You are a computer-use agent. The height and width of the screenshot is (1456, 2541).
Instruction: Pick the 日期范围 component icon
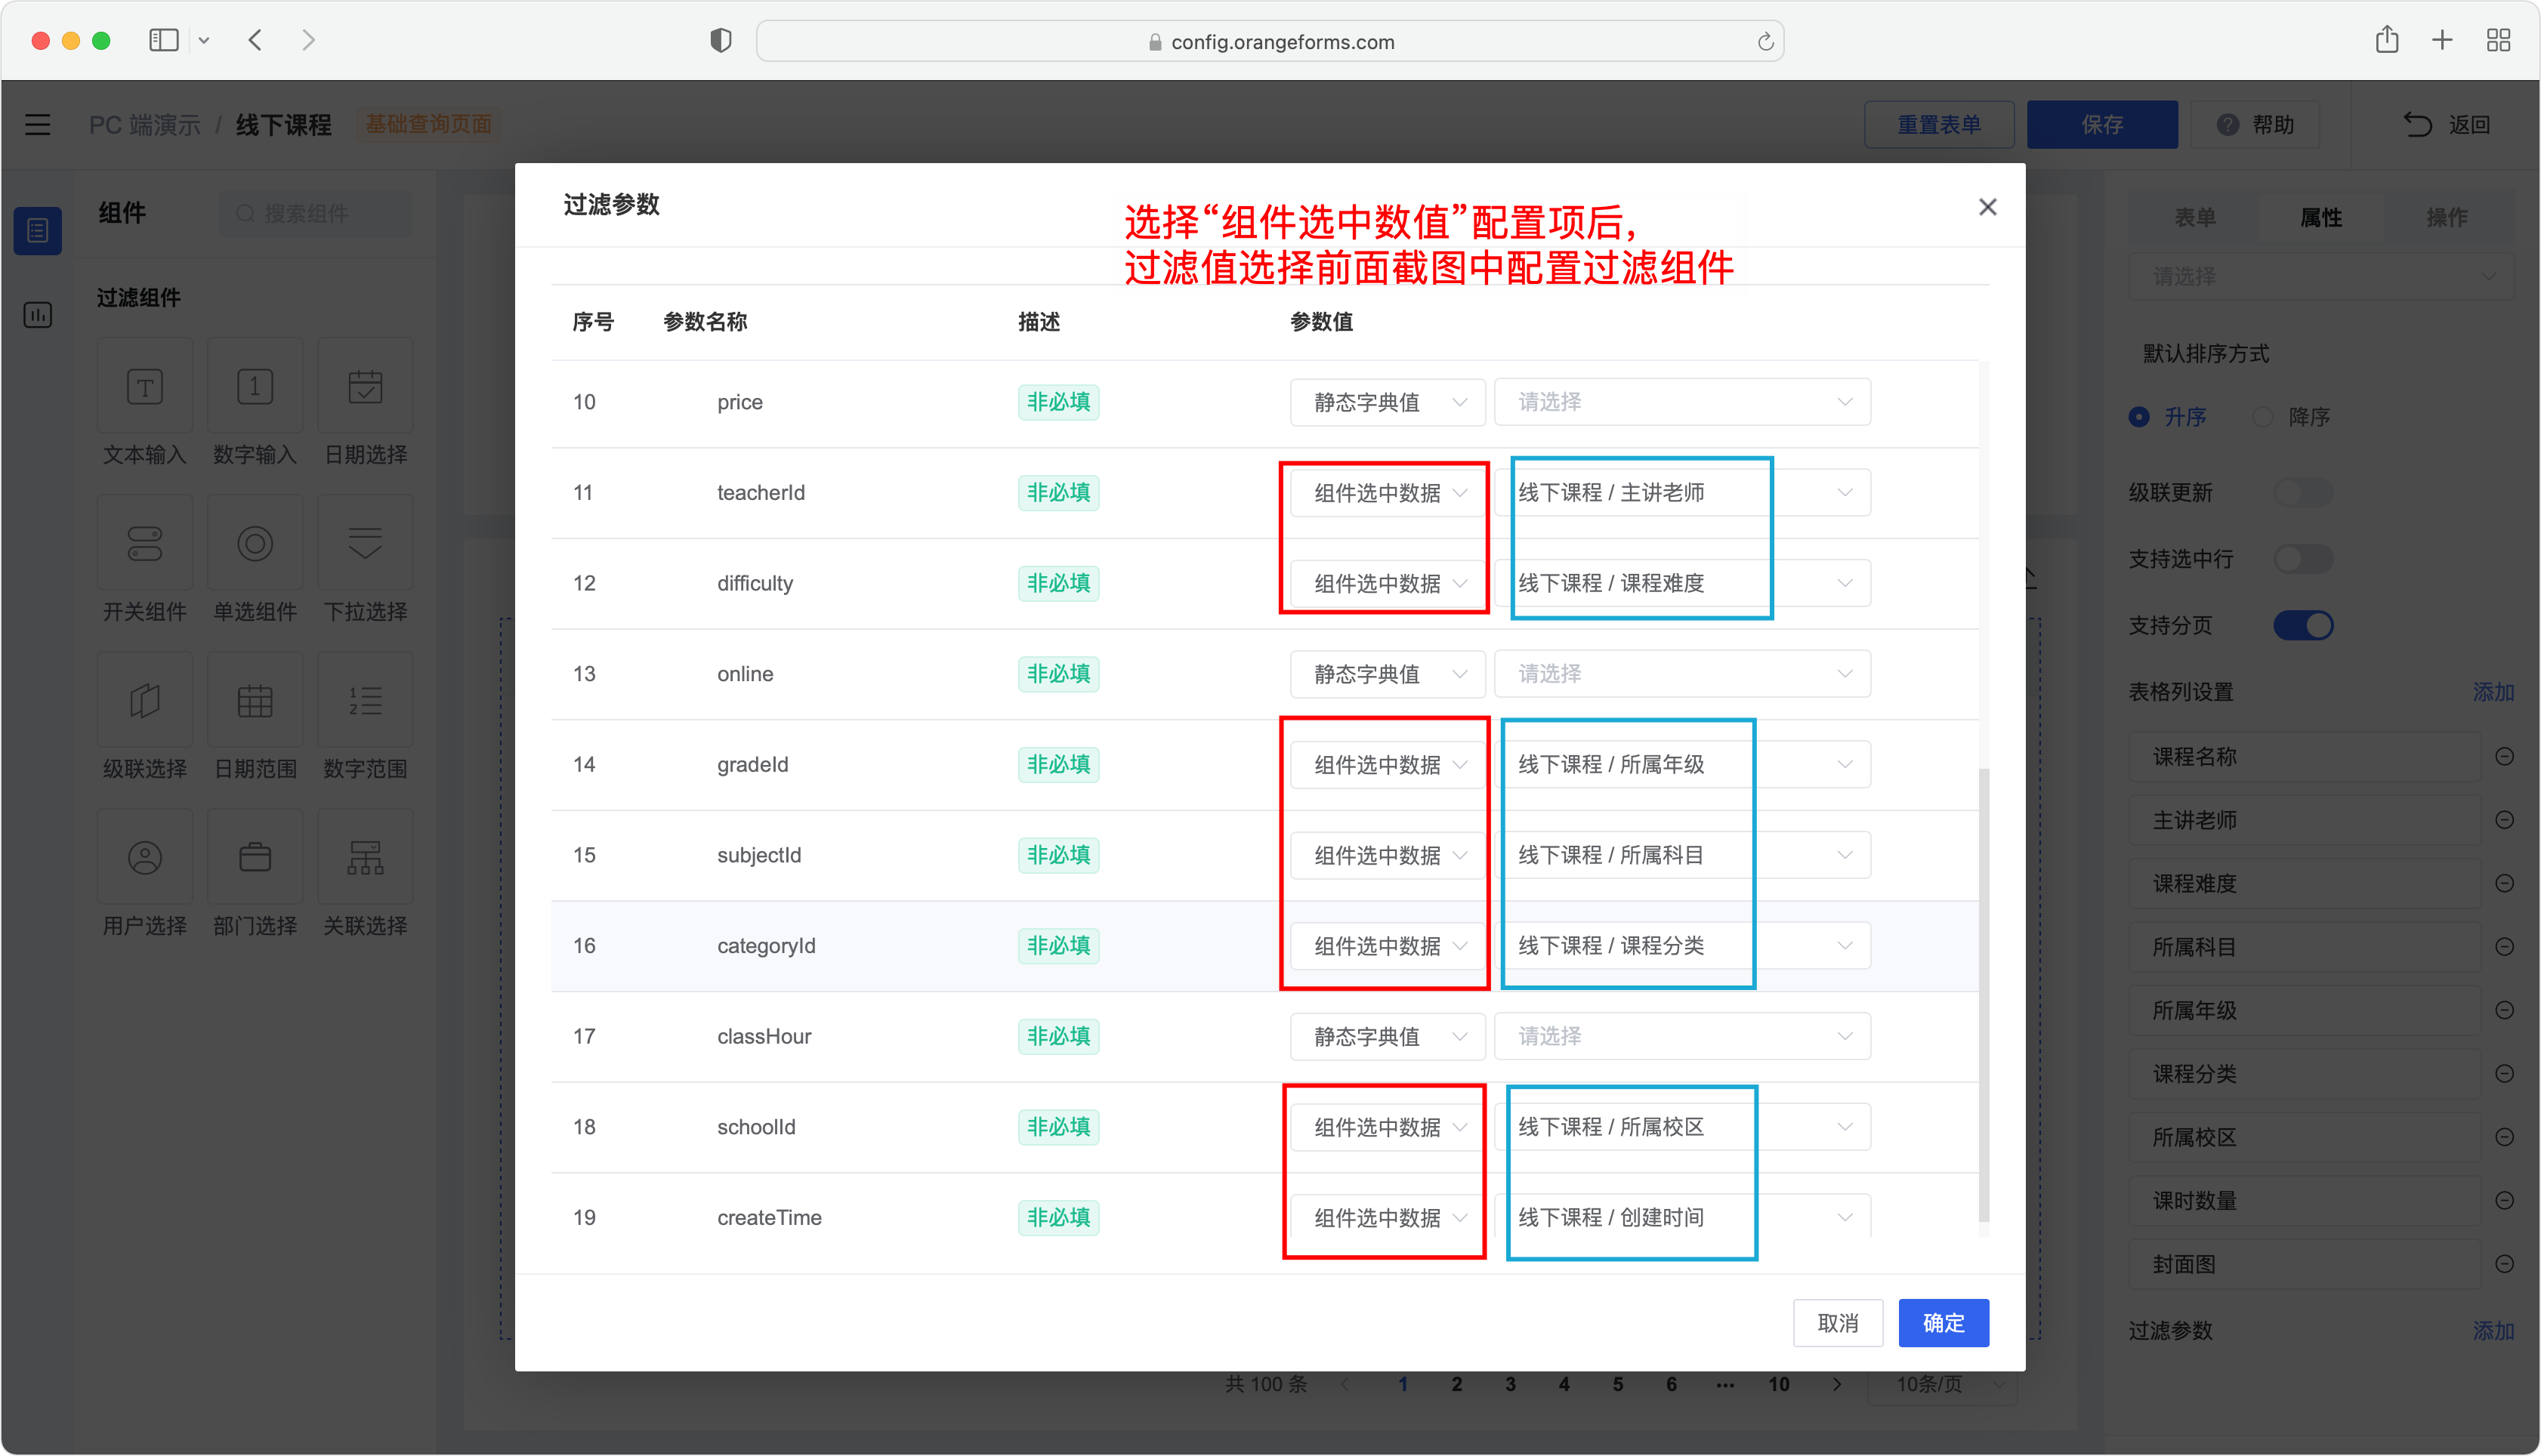point(255,700)
